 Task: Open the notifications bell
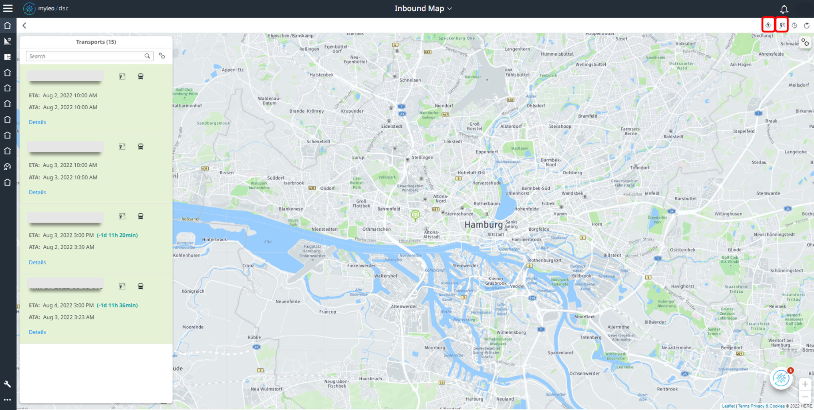[x=784, y=9]
